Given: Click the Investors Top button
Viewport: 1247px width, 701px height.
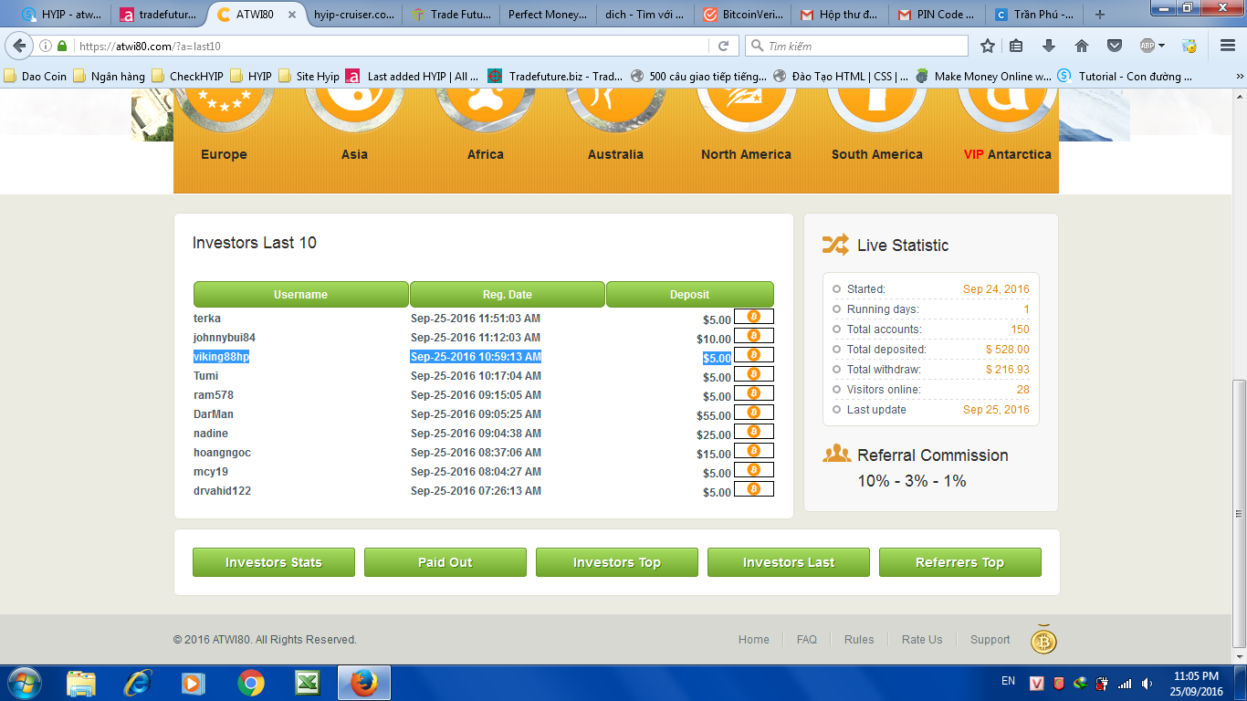Looking at the screenshot, I should tap(617, 562).
